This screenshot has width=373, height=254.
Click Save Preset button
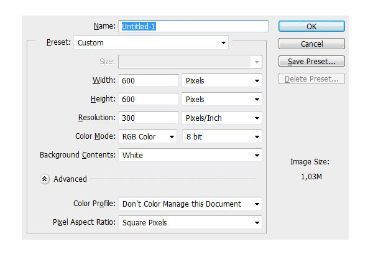[x=311, y=61]
